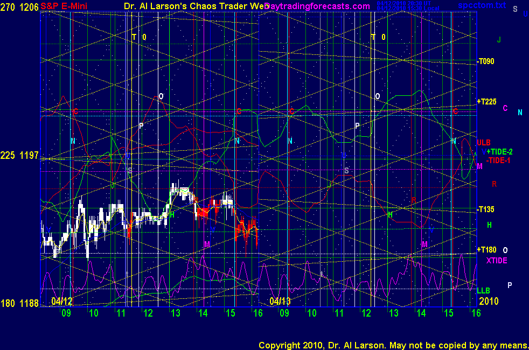This screenshot has height=350, width=529.
Task: Select the "+T225" level label
Action: pos(486,101)
